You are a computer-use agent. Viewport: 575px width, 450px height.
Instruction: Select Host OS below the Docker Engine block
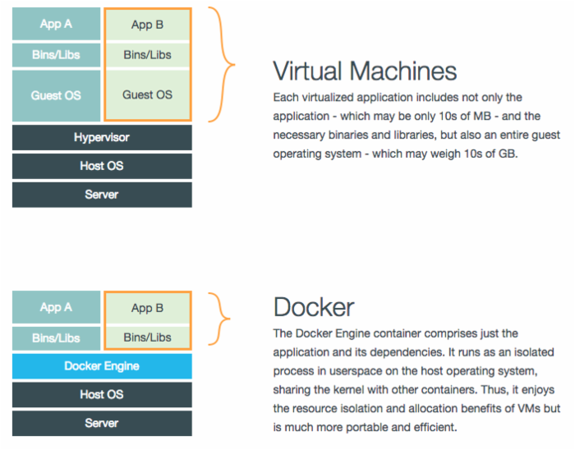tap(102, 395)
